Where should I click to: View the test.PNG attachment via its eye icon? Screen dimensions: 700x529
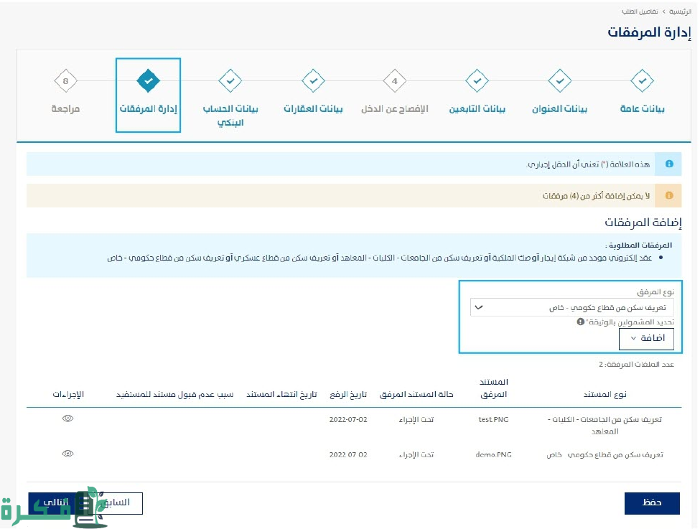(x=68, y=418)
